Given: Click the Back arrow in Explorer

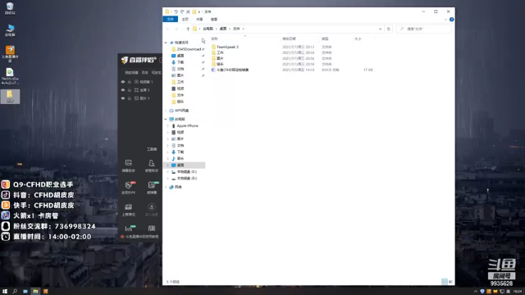Looking at the screenshot, I should click(x=167, y=29).
